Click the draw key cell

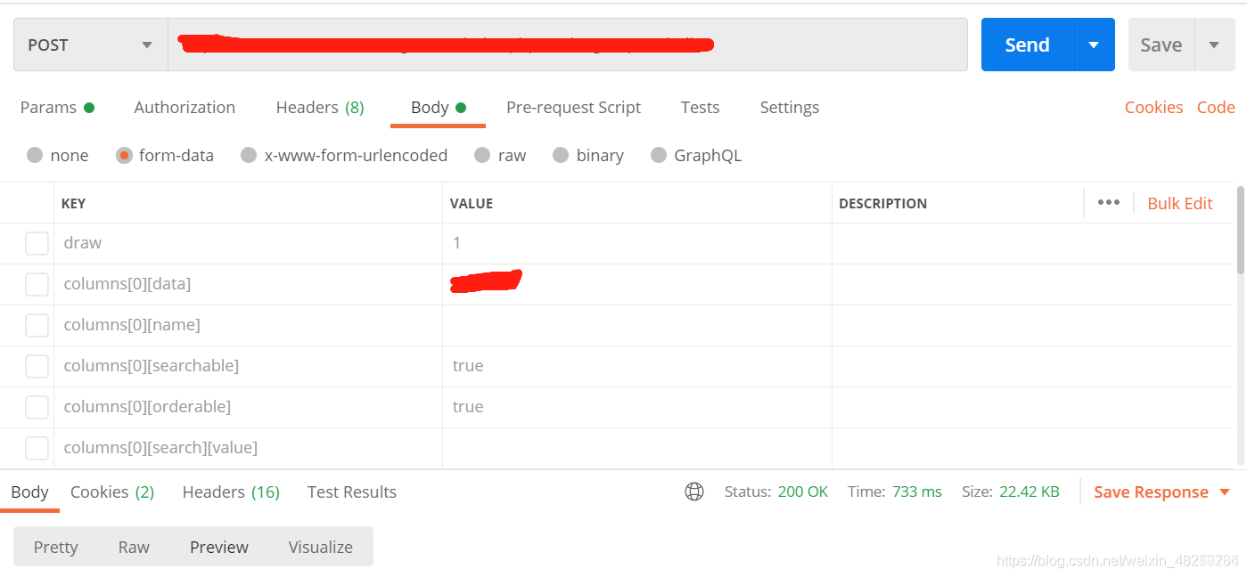[x=248, y=243]
